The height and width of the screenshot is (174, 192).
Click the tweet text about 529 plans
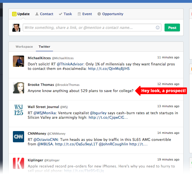80,91
